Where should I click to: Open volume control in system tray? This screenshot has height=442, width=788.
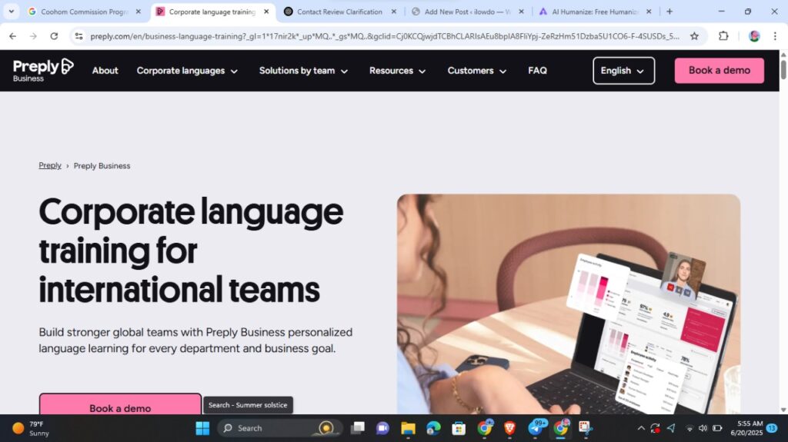click(703, 428)
